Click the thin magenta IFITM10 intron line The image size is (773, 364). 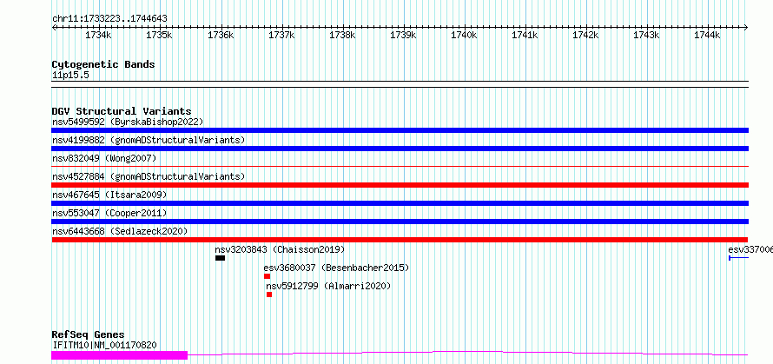click(468, 352)
